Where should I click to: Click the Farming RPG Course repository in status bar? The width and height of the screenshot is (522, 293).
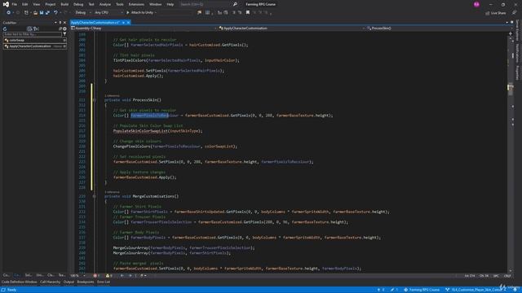(422, 290)
